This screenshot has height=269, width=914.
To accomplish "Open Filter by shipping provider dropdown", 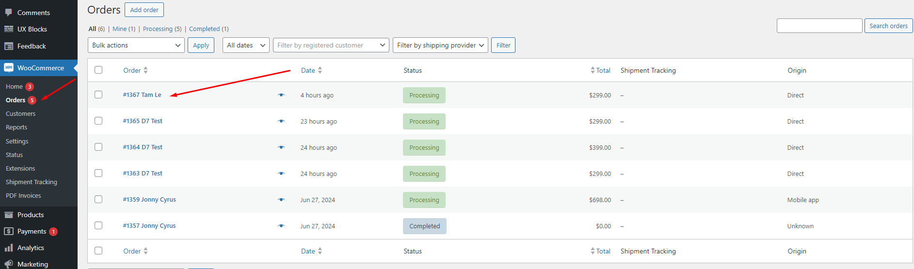I will click(440, 45).
